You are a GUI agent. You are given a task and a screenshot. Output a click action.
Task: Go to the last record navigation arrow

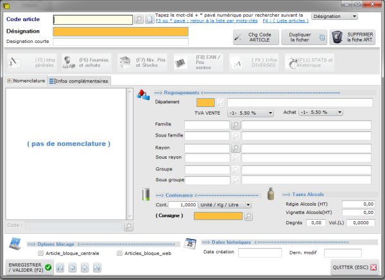97,267
